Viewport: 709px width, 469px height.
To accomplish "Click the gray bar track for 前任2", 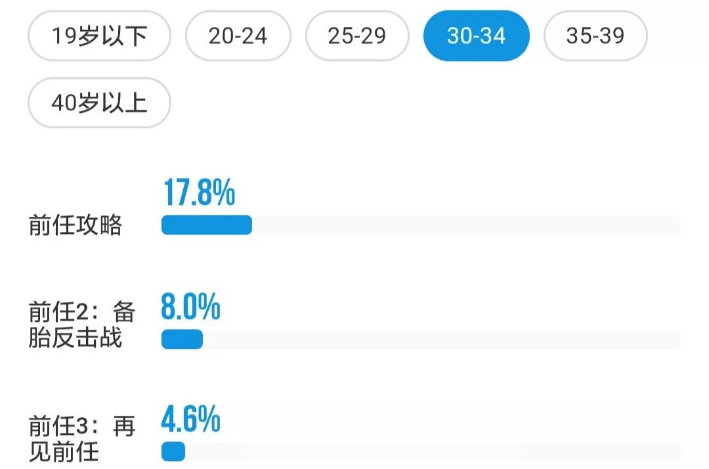I will 441,339.
